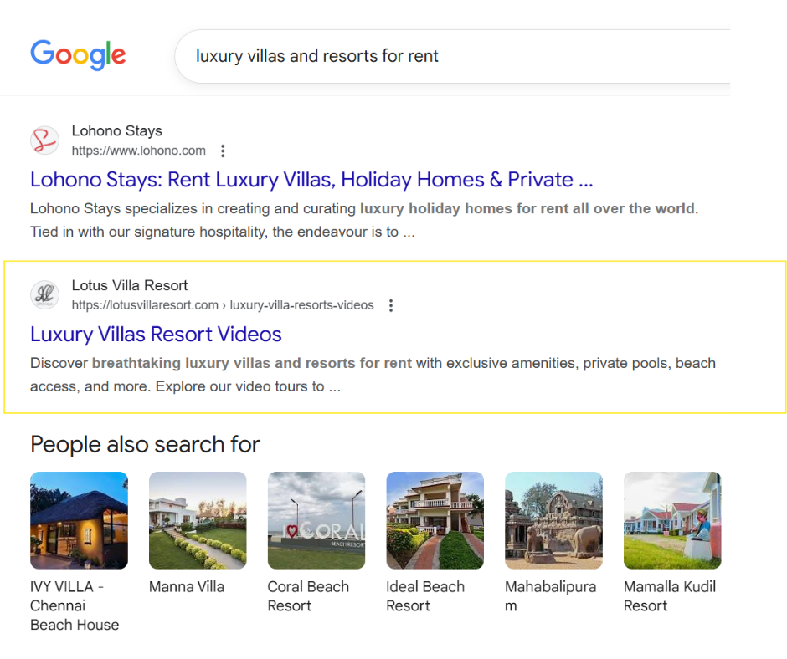Screen dimensions: 787x659
Task: Open the three-dot menu beside lotusvillaresort.com
Action: (x=390, y=306)
